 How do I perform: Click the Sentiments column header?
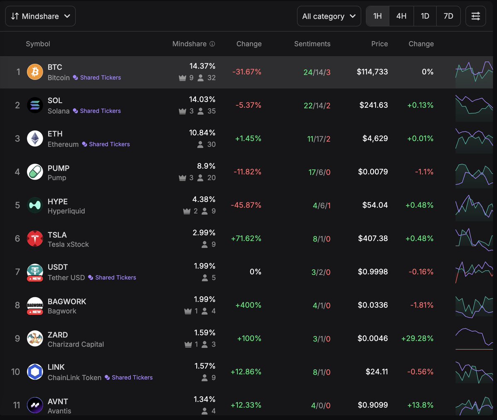pos(312,44)
